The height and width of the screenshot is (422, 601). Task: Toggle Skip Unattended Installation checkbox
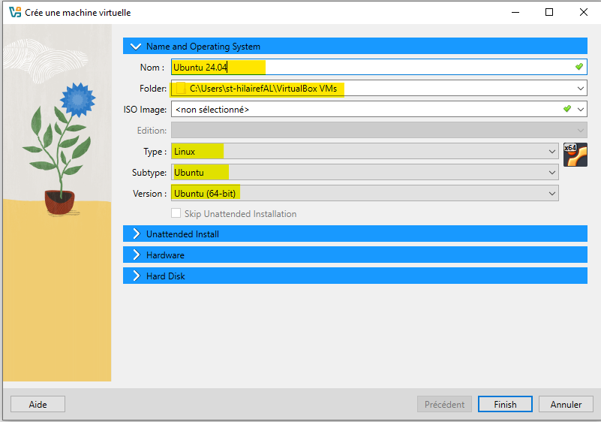coord(176,214)
